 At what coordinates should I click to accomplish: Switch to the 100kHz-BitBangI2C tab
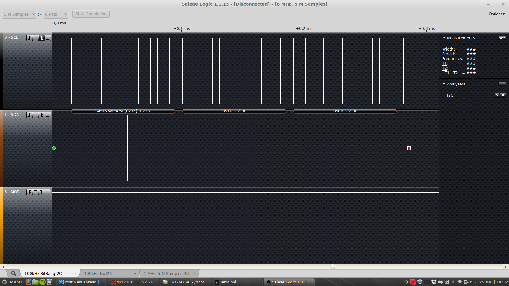coord(43,273)
